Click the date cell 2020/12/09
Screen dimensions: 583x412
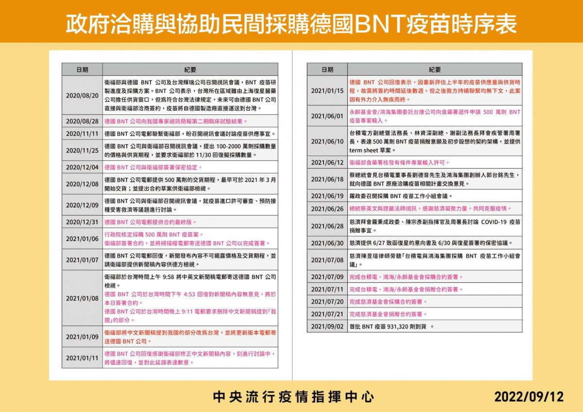tap(82, 205)
